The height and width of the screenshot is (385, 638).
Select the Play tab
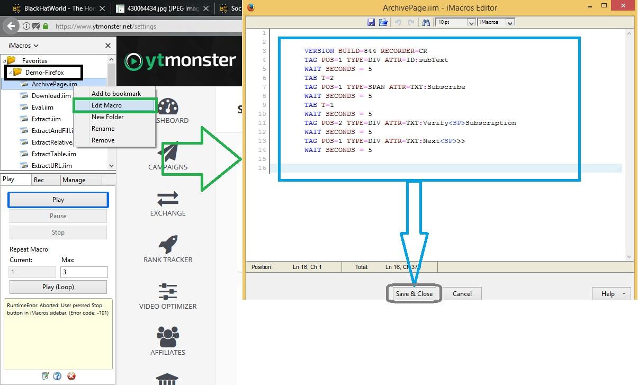[15, 180]
